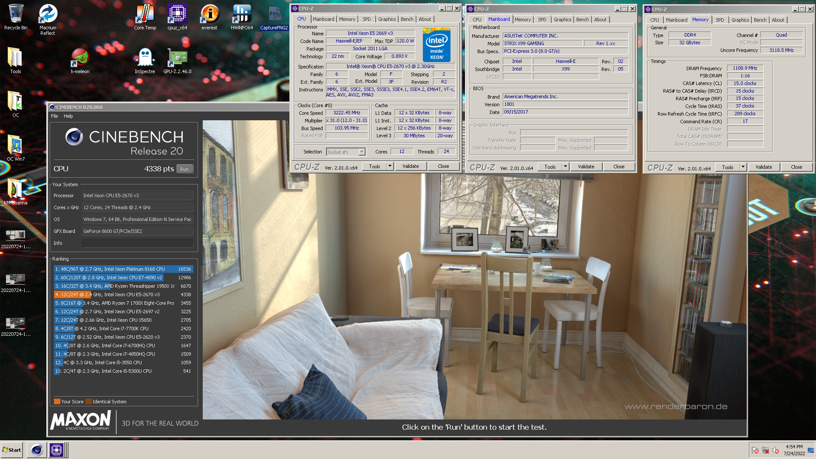Screen dimensions: 816x459
Task: Click the network tray icon with red X
Action: [x=765, y=450]
